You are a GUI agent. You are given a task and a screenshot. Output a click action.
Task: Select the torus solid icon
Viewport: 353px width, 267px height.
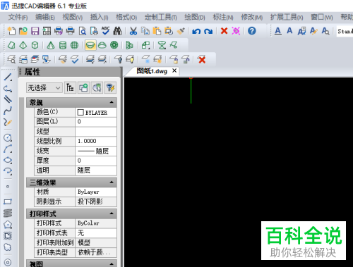[x=114, y=45]
